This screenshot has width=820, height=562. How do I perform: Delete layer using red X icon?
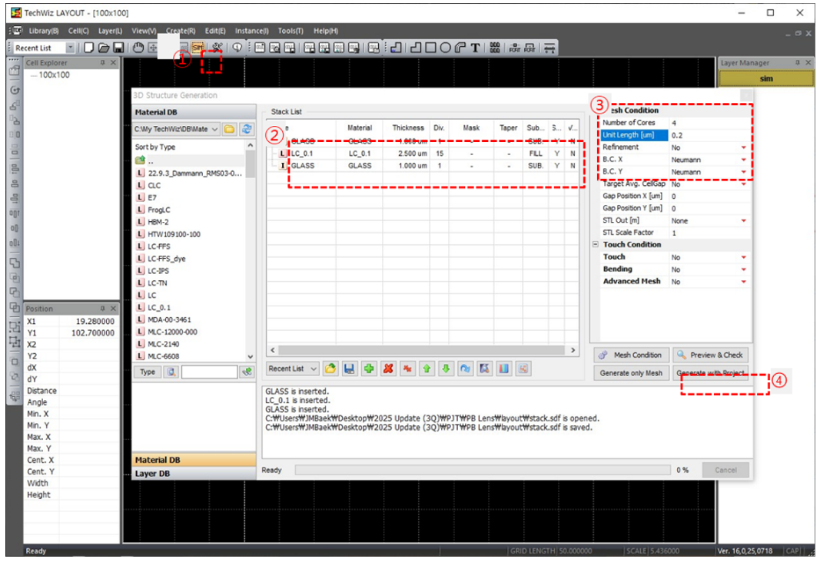click(389, 369)
